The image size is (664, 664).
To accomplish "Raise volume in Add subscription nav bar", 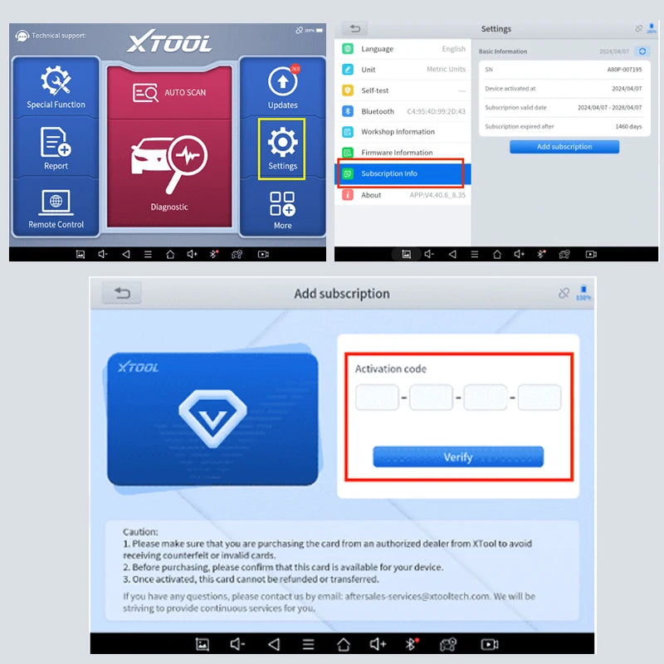I will (x=378, y=644).
